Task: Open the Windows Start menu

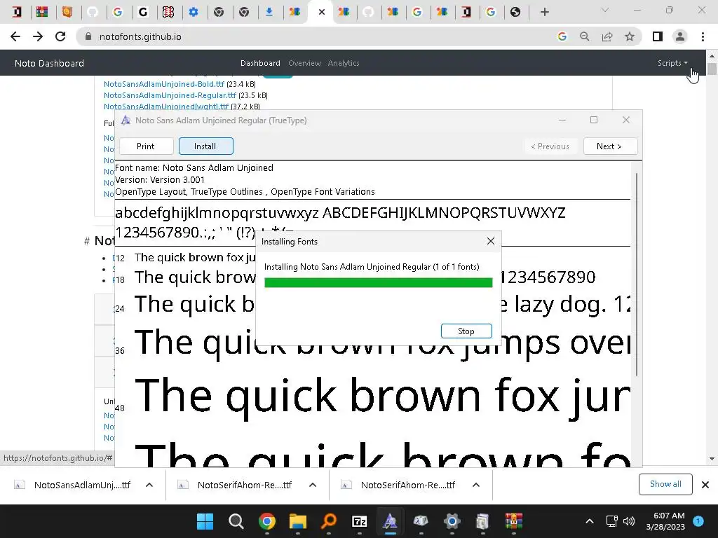Action: [205, 521]
